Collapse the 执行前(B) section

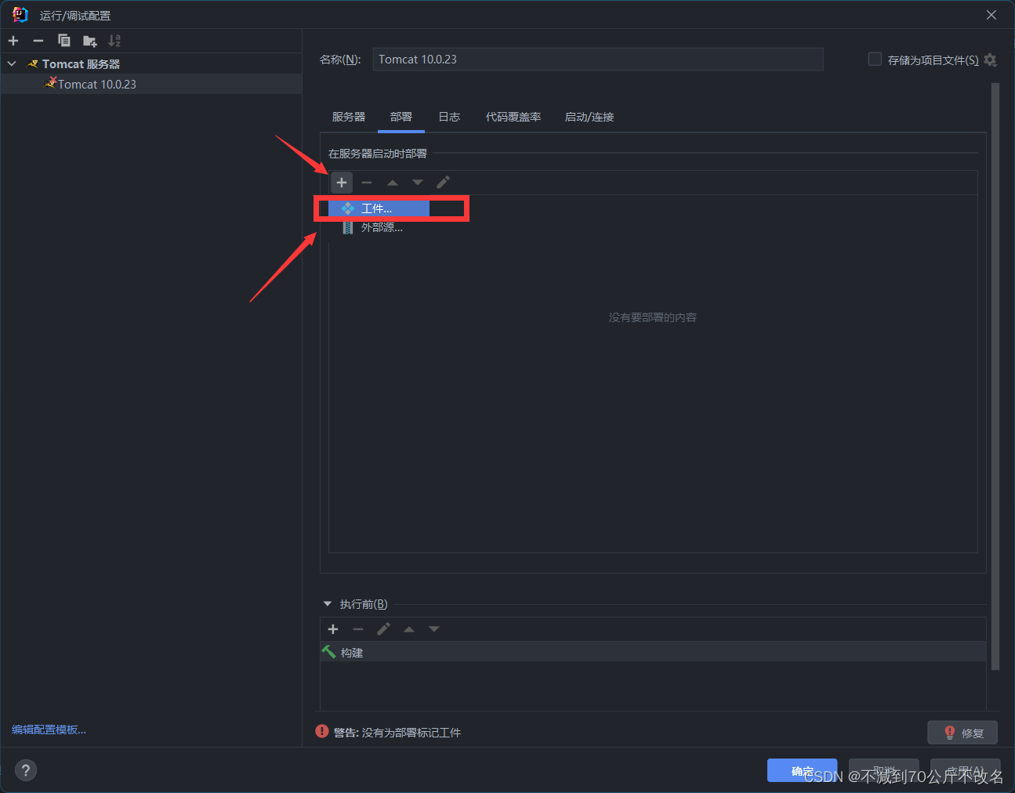click(328, 603)
